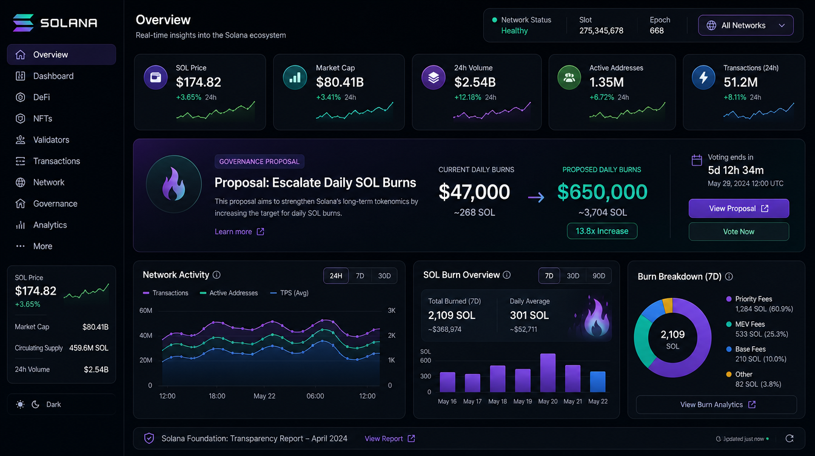This screenshot has width=815, height=456.
Task: Click the Overview home icon in sidebar
Action: [21, 55]
